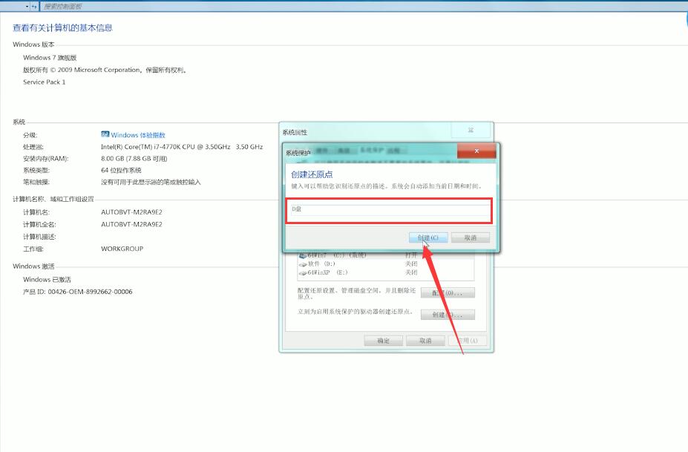The height and width of the screenshot is (452, 688).
Task: Click the computer name AUTOBVT-M2RA9E2 value
Action: point(131,212)
